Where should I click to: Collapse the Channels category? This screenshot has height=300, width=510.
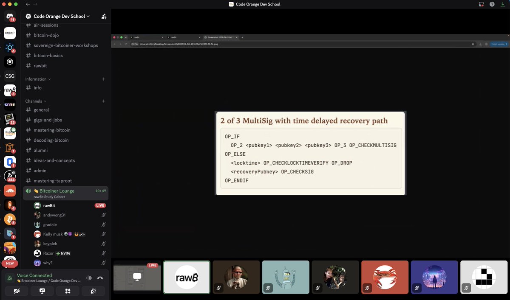[x=36, y=101]
